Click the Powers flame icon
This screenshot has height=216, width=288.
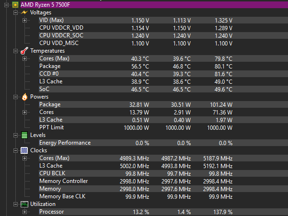tap(24, 97)
